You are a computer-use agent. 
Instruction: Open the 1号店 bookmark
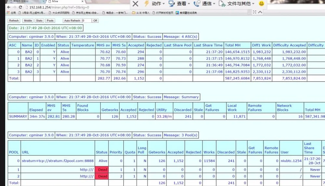32,13
